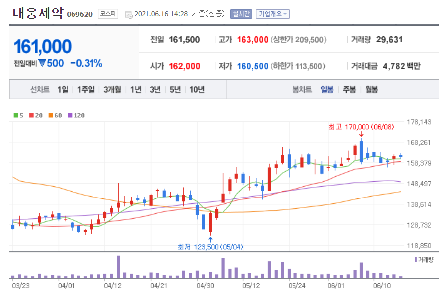Click the open price 162,000
The width and height of the screenshot is (439, 297).
click(x=185, y=66)
